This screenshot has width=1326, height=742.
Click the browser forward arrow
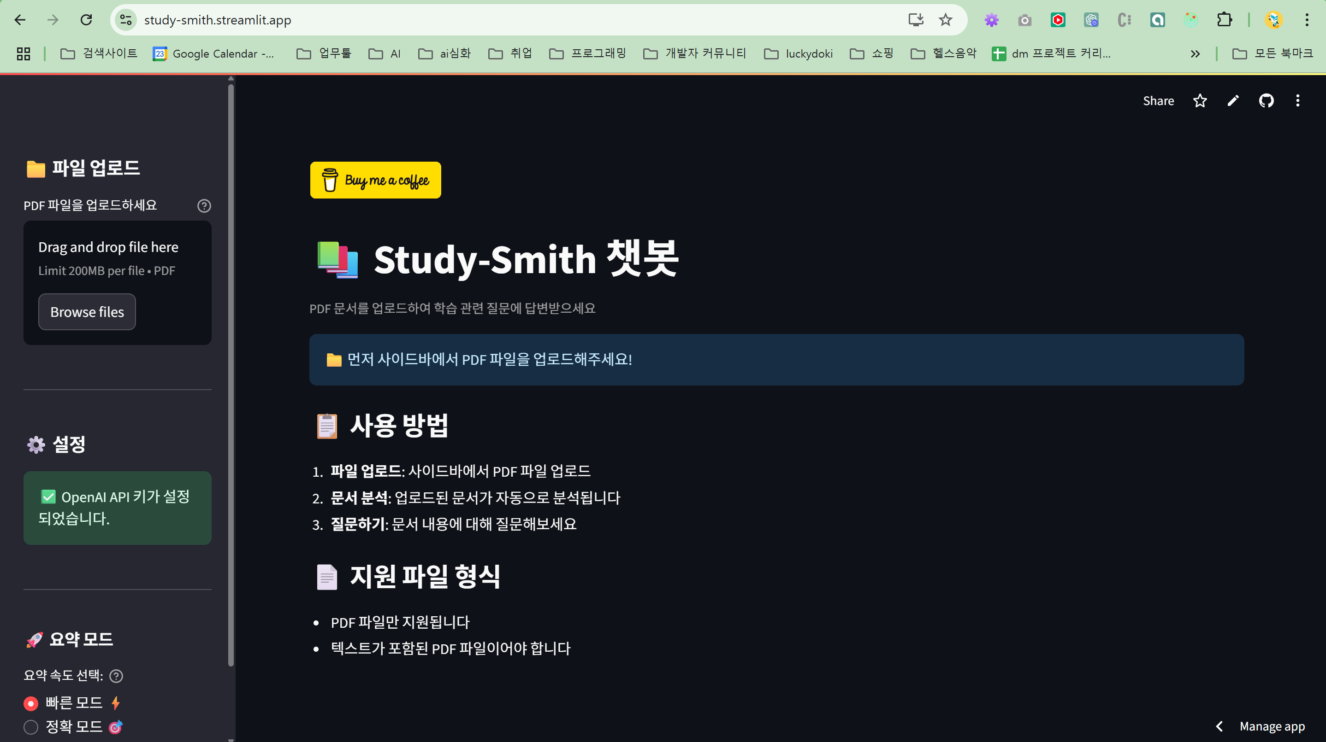53,20
